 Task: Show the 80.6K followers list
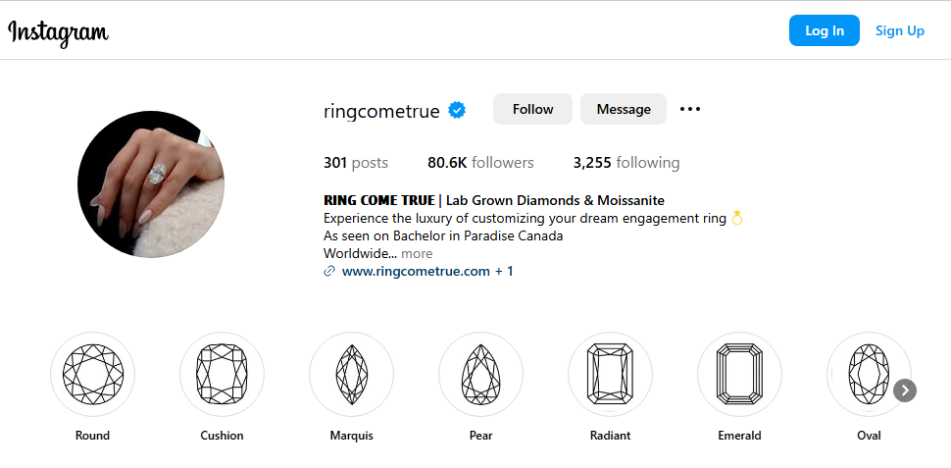pos(480,163)
